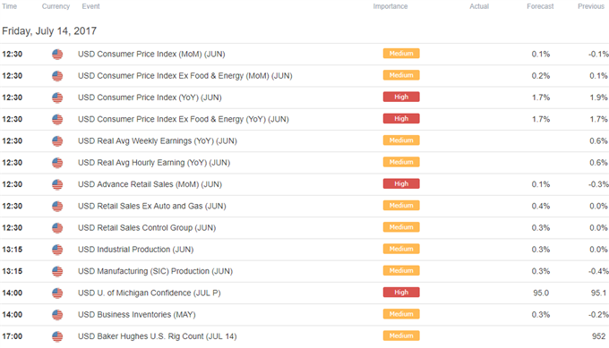Open USD Retail Sales Control Group event
609x348 pixels.
click(x=147, y=228)
